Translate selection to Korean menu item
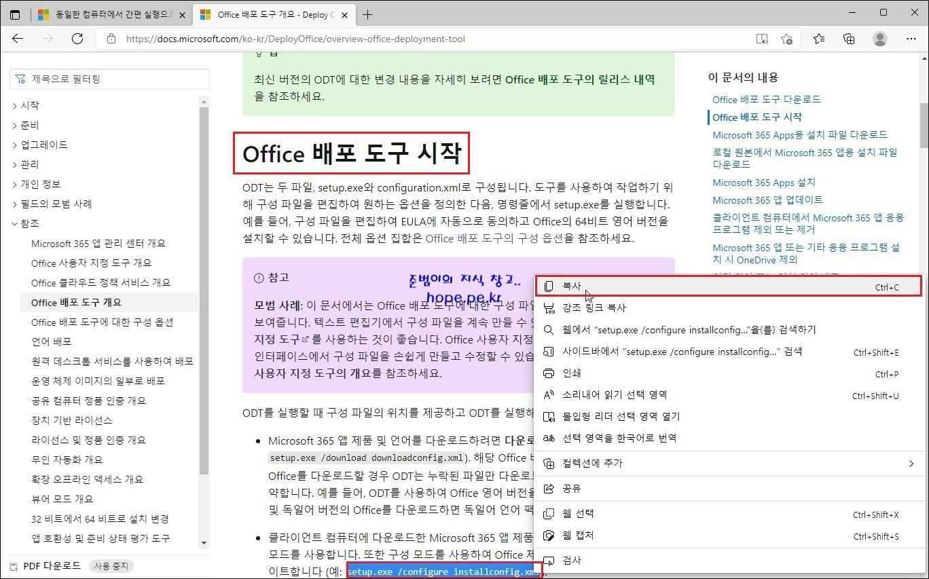Image resolution: width=929 pixels, height=579 pixels. [728, 438]
